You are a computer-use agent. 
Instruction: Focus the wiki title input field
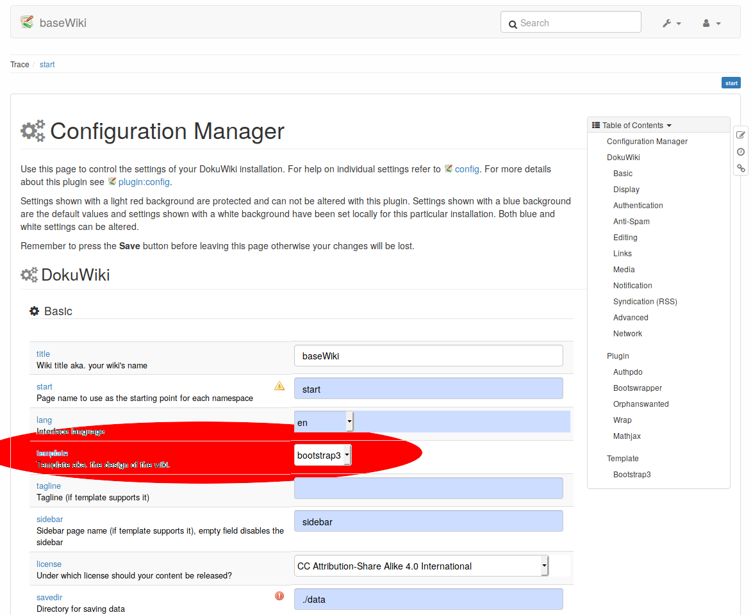pyautogui.click(x=428, y=356)
